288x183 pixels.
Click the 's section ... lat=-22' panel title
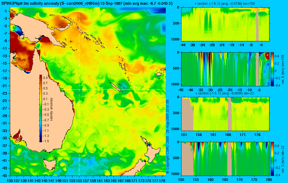pyautogui.click(x=225, y=93)
